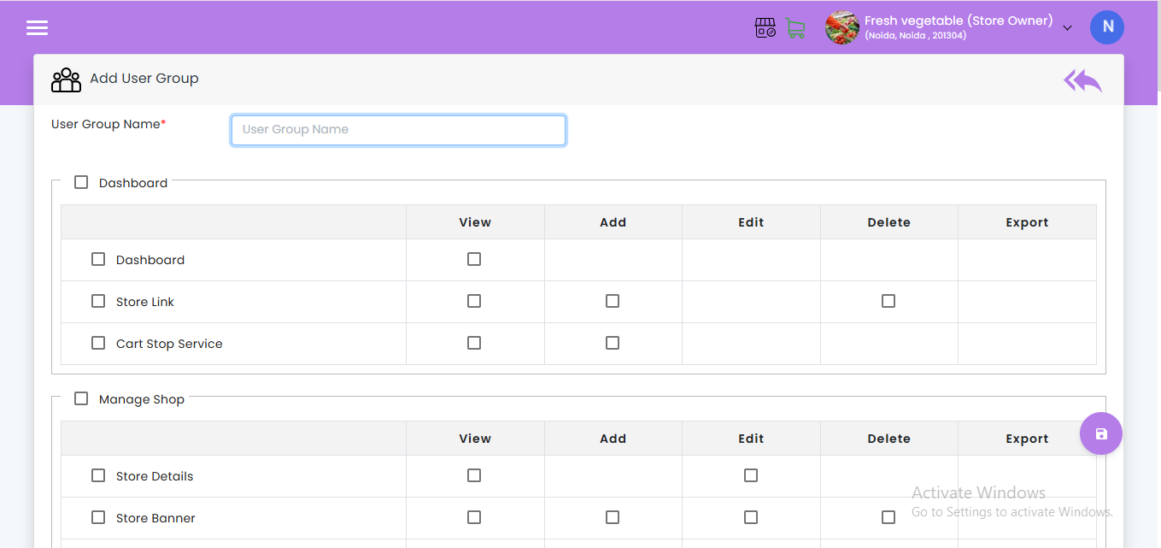
Task: Click the Add User Group heading
Action: click(144, 79)
